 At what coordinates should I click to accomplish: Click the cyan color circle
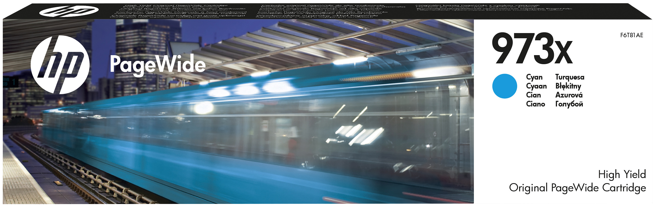coord(504,86)
